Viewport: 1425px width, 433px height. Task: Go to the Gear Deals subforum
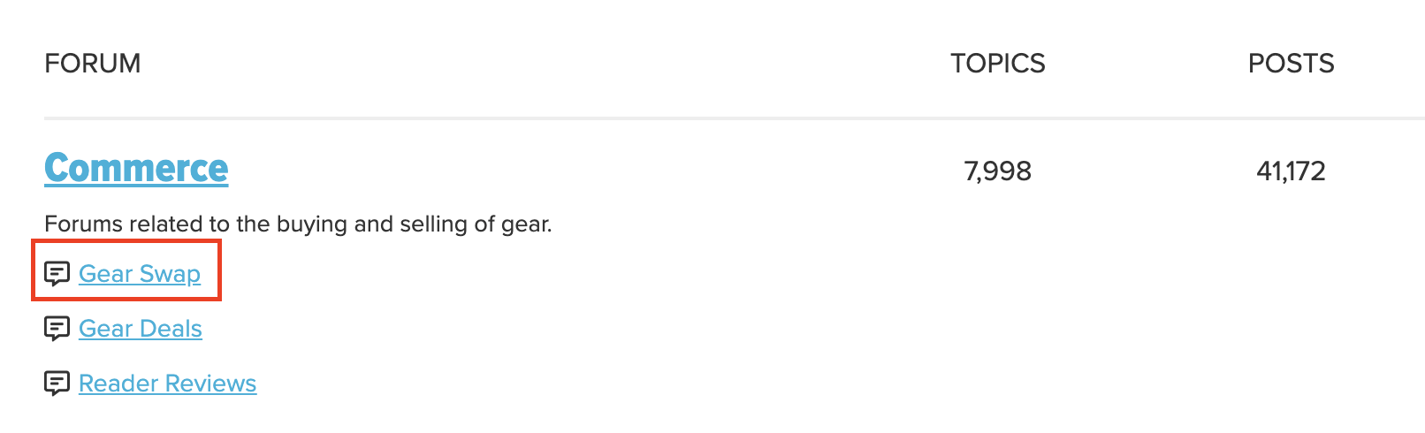pos(141,329)
